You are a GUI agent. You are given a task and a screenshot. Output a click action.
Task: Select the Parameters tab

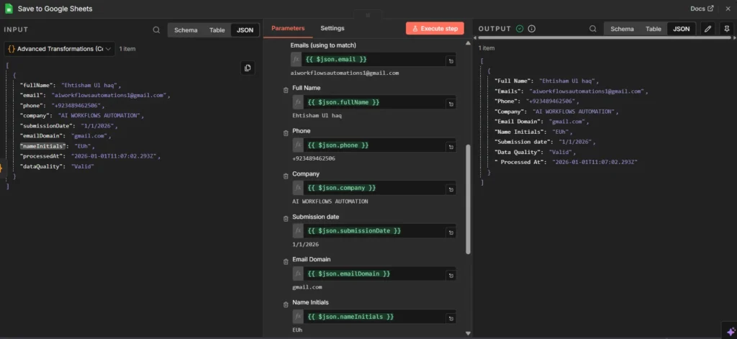tap(288, 28)
